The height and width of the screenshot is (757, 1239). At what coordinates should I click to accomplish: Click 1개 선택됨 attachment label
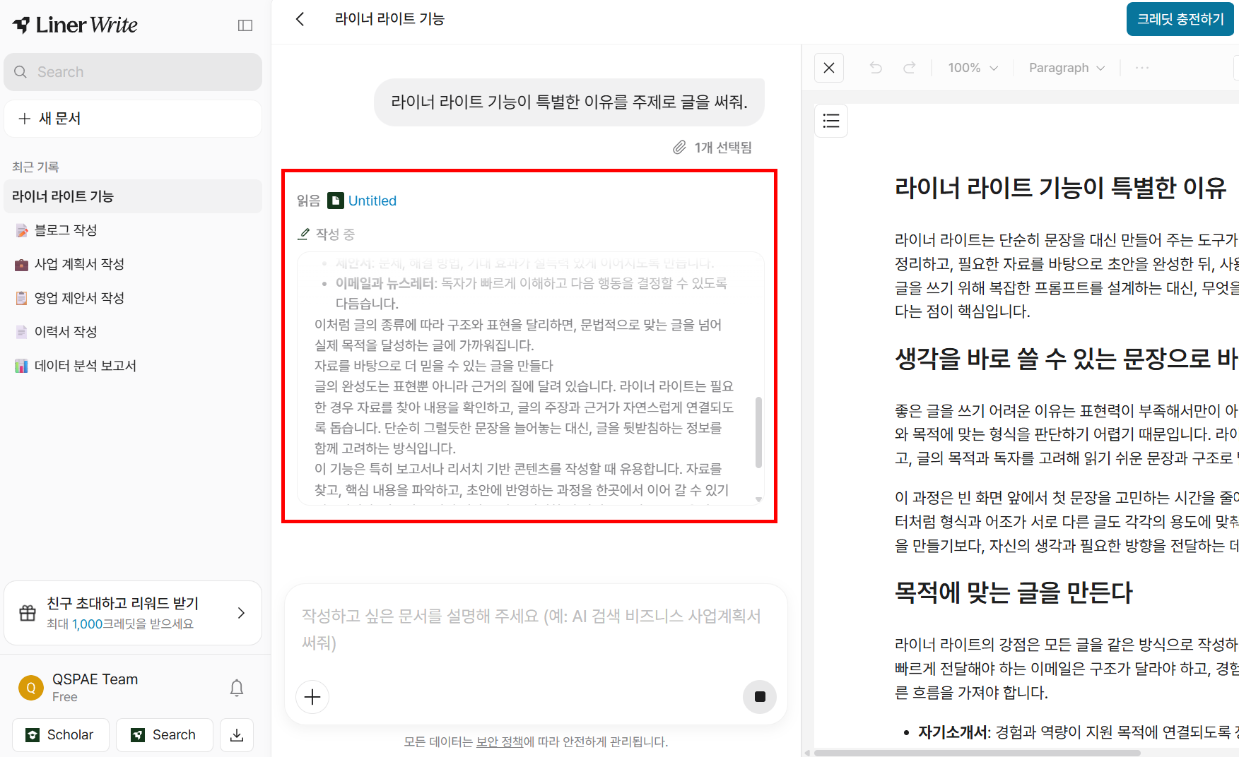point(723,148)
